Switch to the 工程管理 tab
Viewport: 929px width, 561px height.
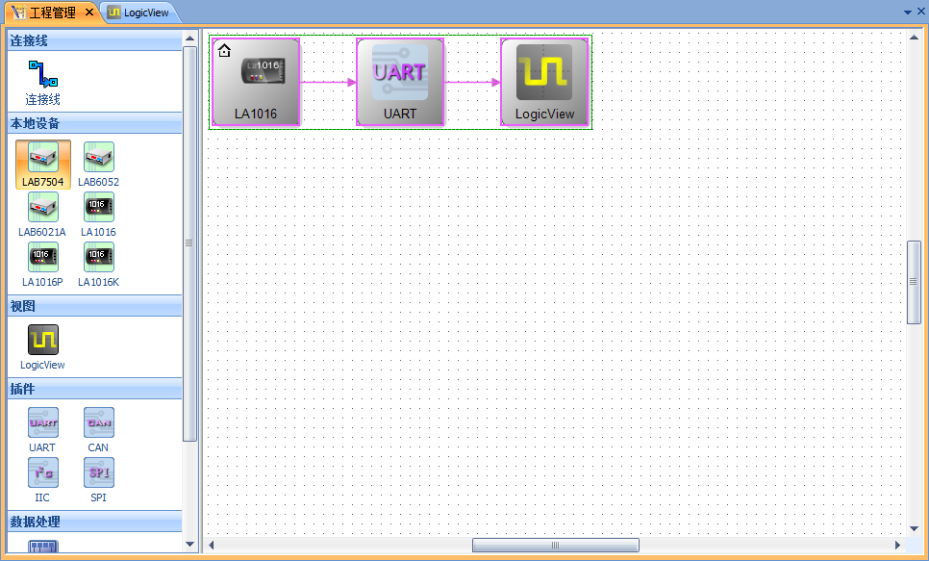pos(52,13)
